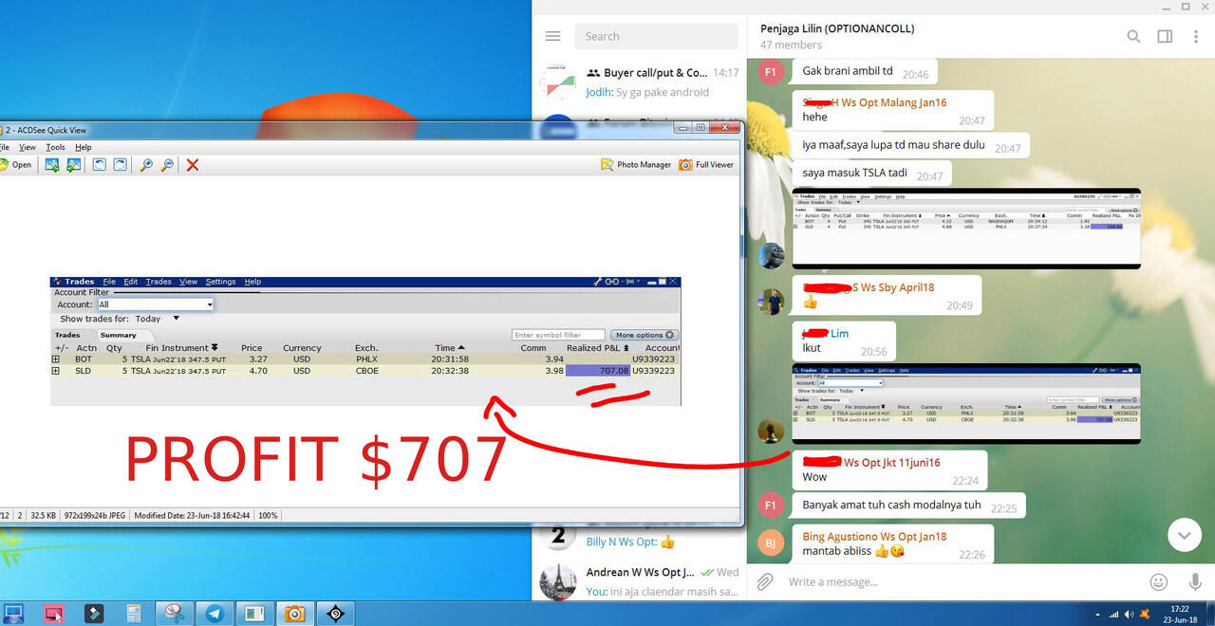This screenshot has width=1215, height=626.
Task: Open the Tools menu in ACDSee
Action: click(56, 147)
